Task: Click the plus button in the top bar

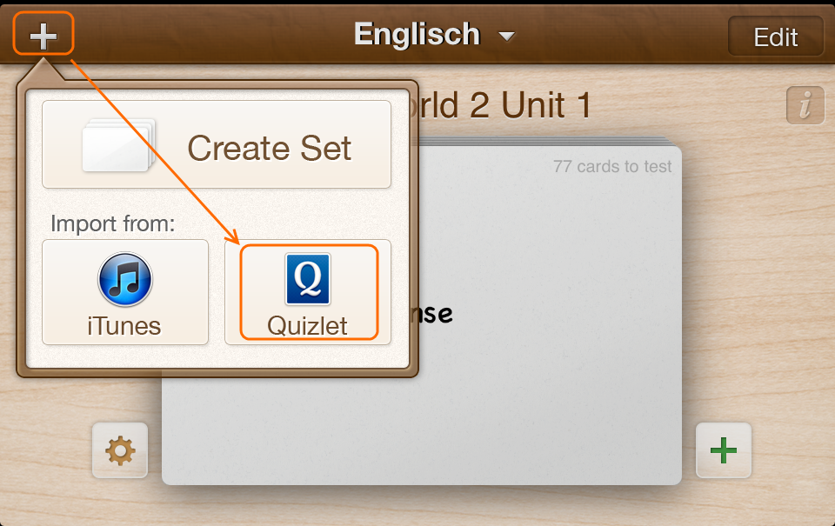Action: [x=43, y=36]
